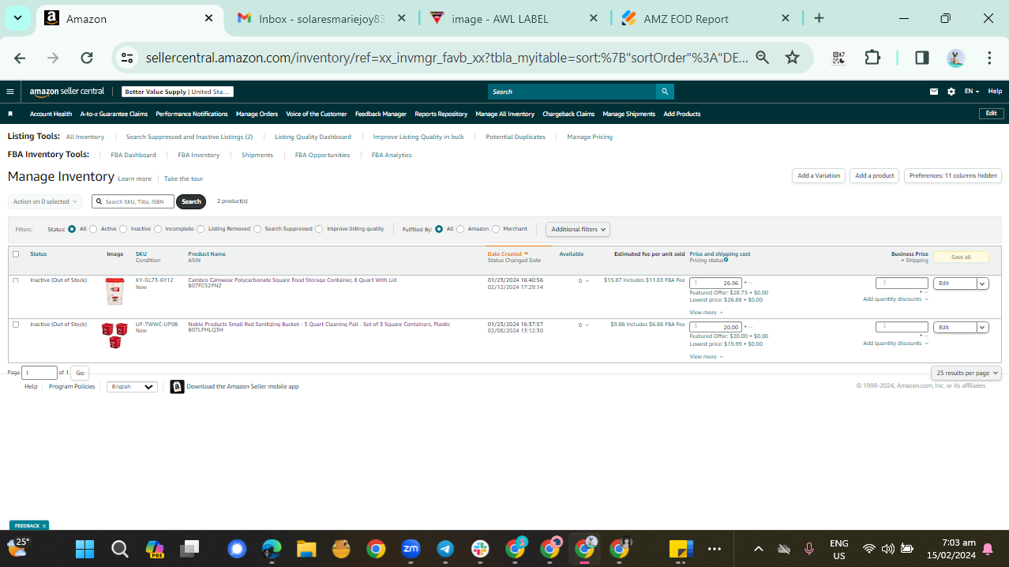Click the price field showing 26.96

[715, 283]
